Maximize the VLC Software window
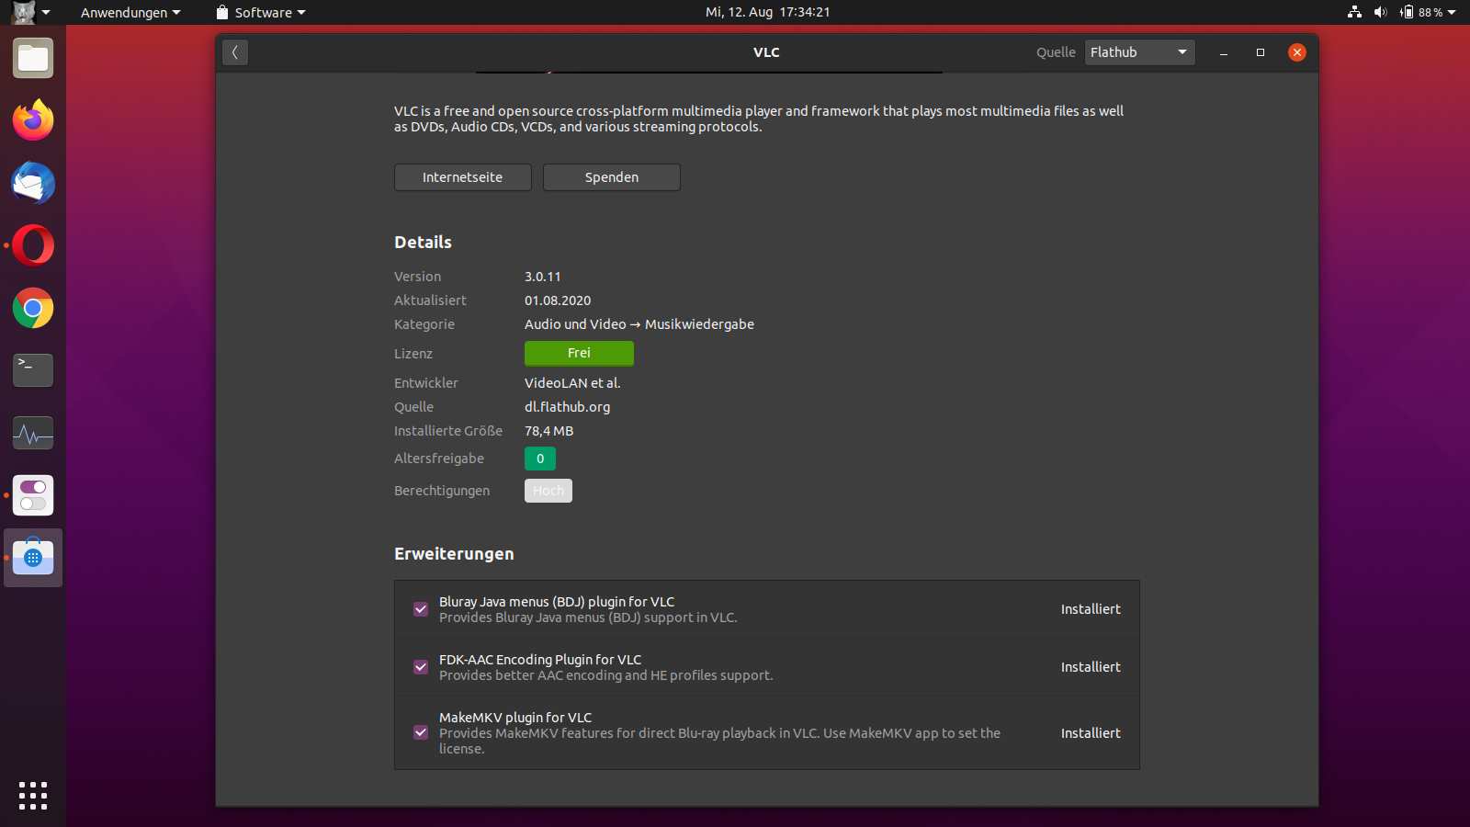 [x=1261, y=52]
